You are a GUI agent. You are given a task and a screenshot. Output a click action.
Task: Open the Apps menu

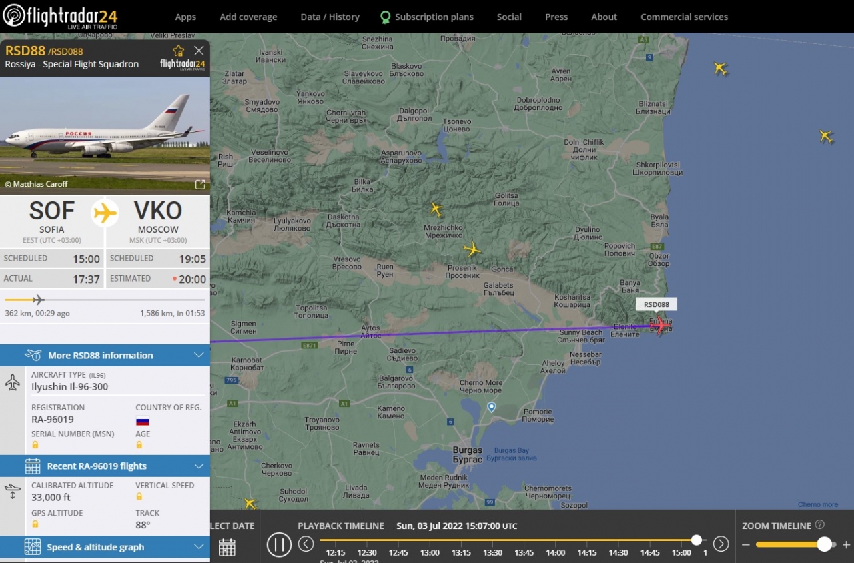tap(185, 17)
